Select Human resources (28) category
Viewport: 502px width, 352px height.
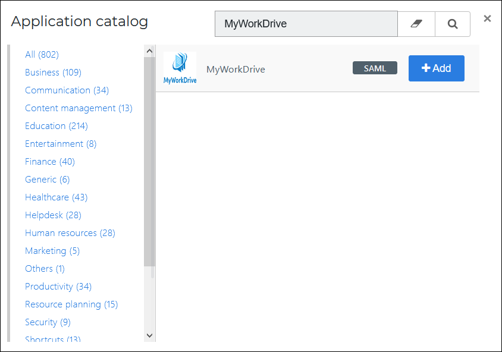point(70,233)
